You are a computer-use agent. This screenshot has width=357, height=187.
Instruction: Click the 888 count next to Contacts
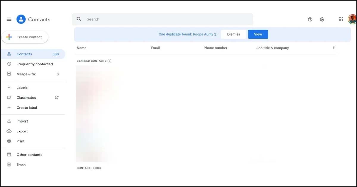click(x=56, y=54)
